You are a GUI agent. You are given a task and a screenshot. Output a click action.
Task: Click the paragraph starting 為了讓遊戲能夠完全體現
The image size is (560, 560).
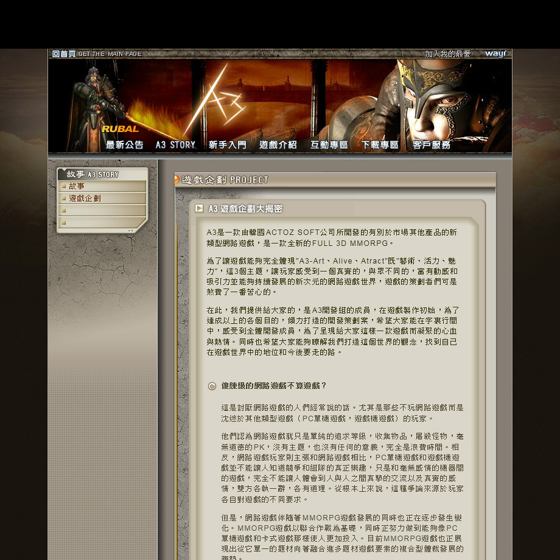pyautogui.click(x=332, y=276)
